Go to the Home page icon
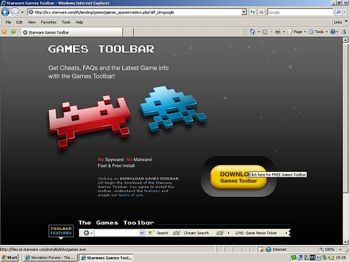The height and width of the screenshot is (262, 349). pyautogui.click(x=252, y=32)
